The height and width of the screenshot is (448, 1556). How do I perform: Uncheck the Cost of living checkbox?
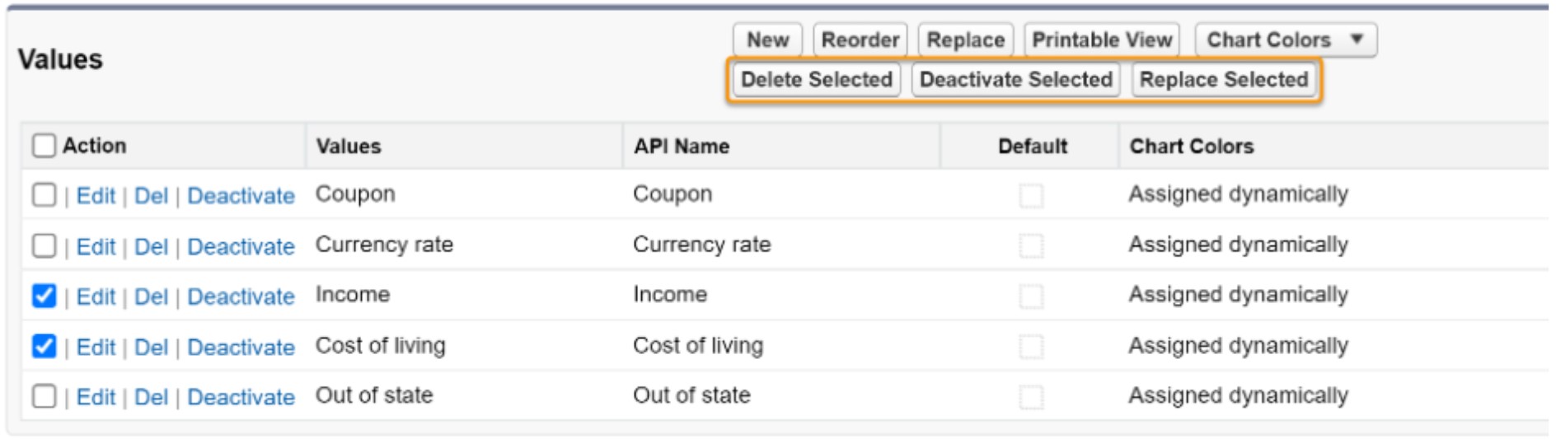pyautogui.click(x=44, y=347)
